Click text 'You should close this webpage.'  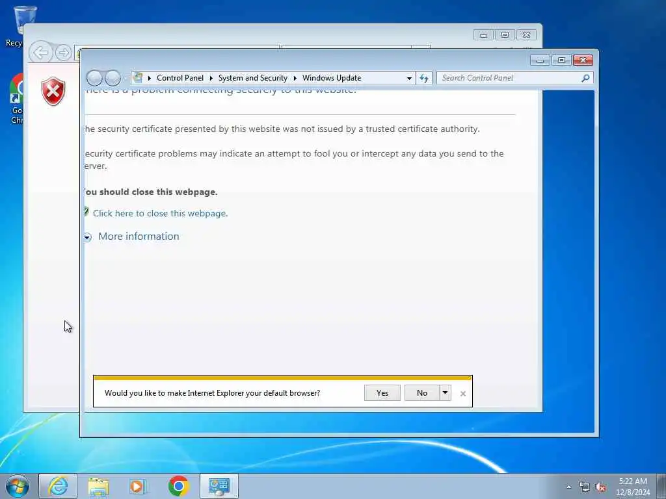tap(150, 192)
